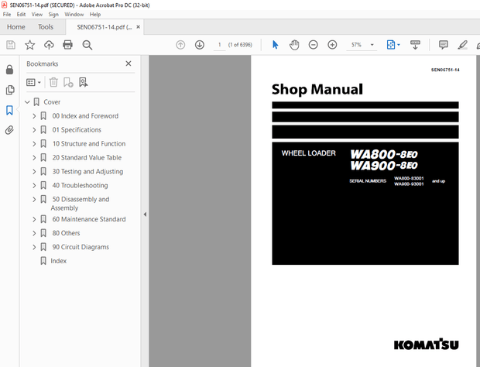Print the document

pos(67,45)
